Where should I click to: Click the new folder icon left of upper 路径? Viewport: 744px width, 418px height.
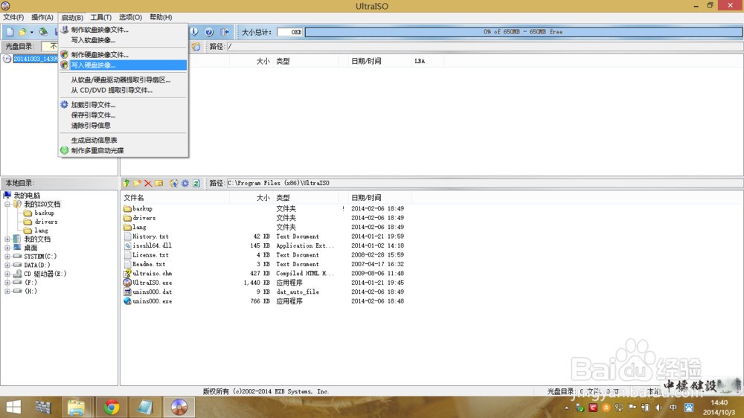click(196, 47)
